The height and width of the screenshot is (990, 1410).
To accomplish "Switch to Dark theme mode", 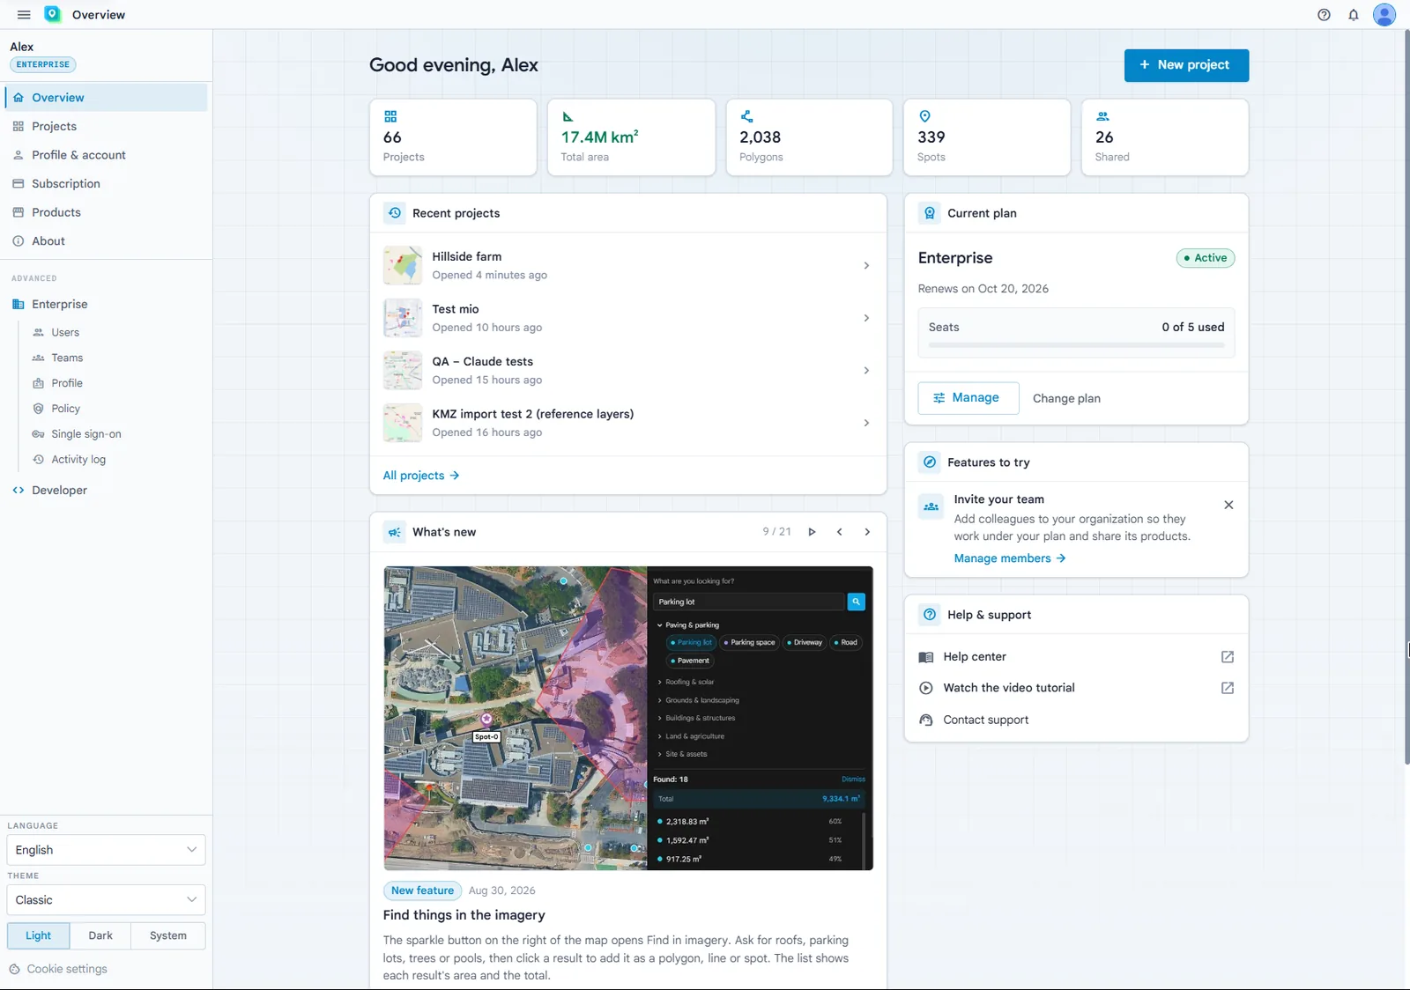I will 100,935.
